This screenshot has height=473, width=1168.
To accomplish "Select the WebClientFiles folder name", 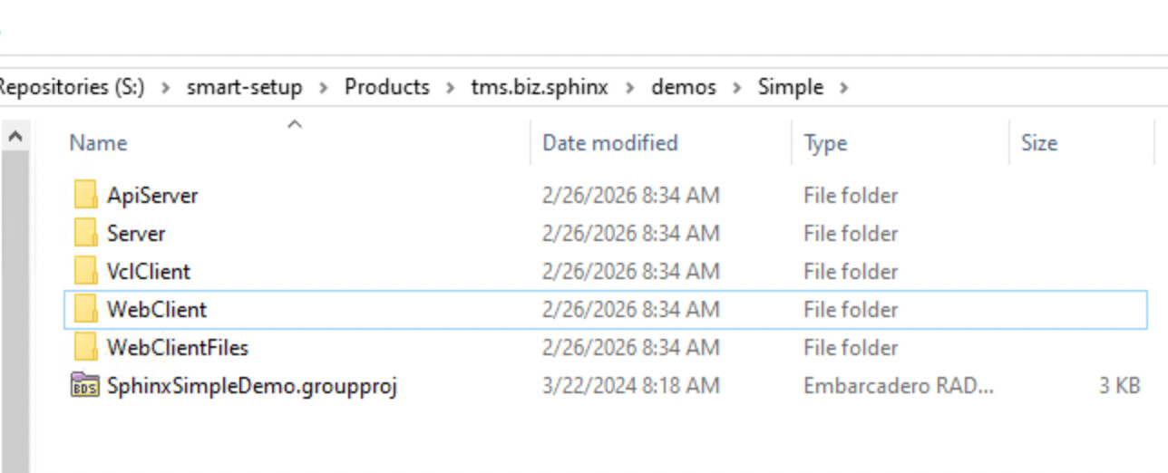I will tap(177, 347).
